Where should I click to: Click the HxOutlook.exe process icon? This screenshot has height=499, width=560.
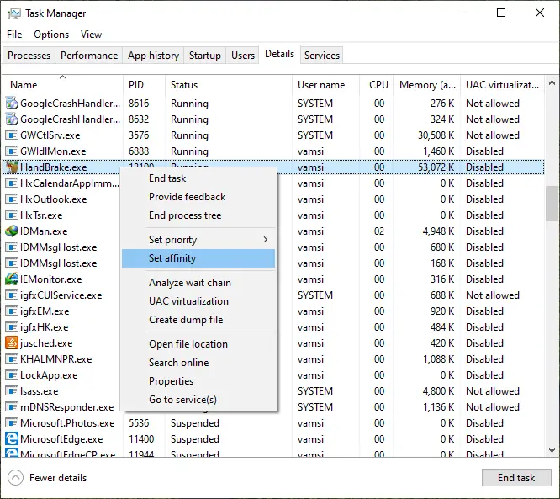(12, 199)
